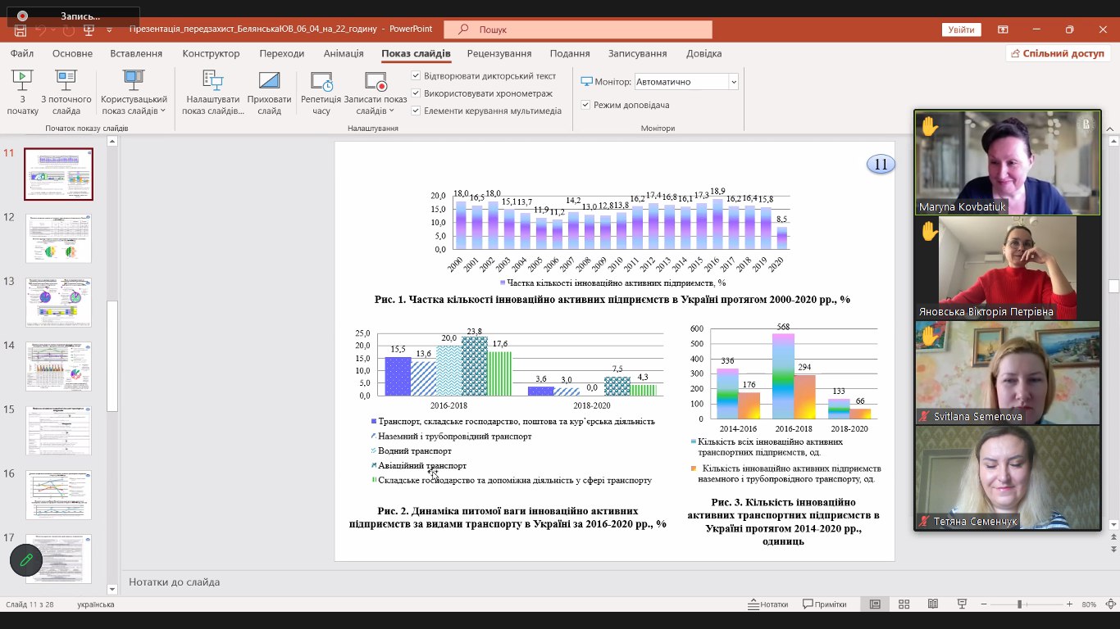Open the Анімація tab
The image size is (1120, 629).
tap(344, 53)
